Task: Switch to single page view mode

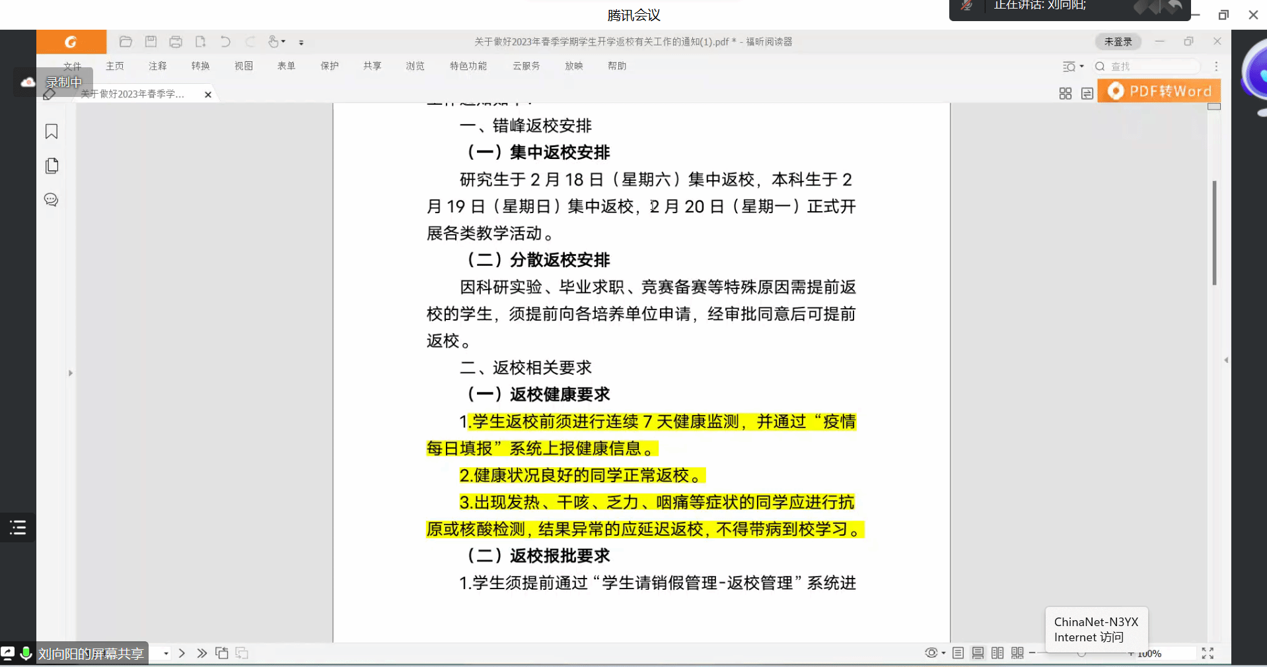Action: [958, 653]
